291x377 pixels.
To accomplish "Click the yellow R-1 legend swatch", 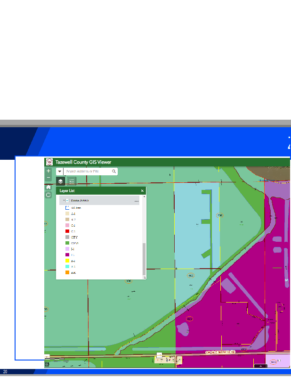I will click(67, 261).
